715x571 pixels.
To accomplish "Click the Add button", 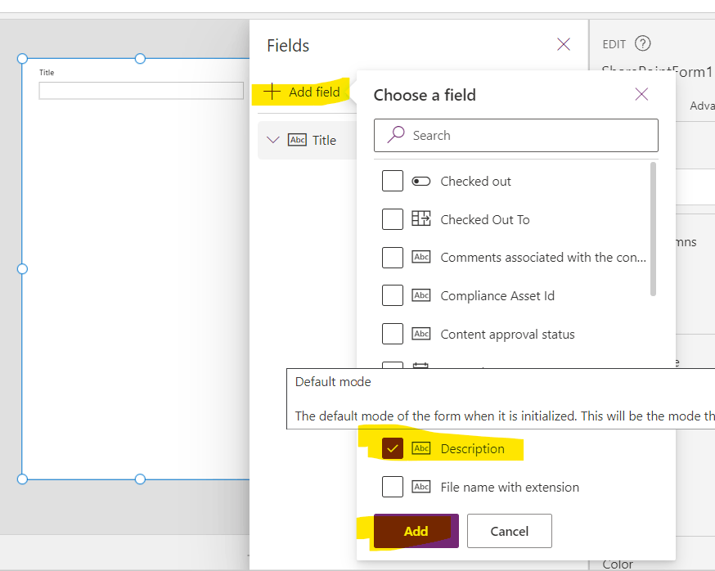I will tap(416, 531).
